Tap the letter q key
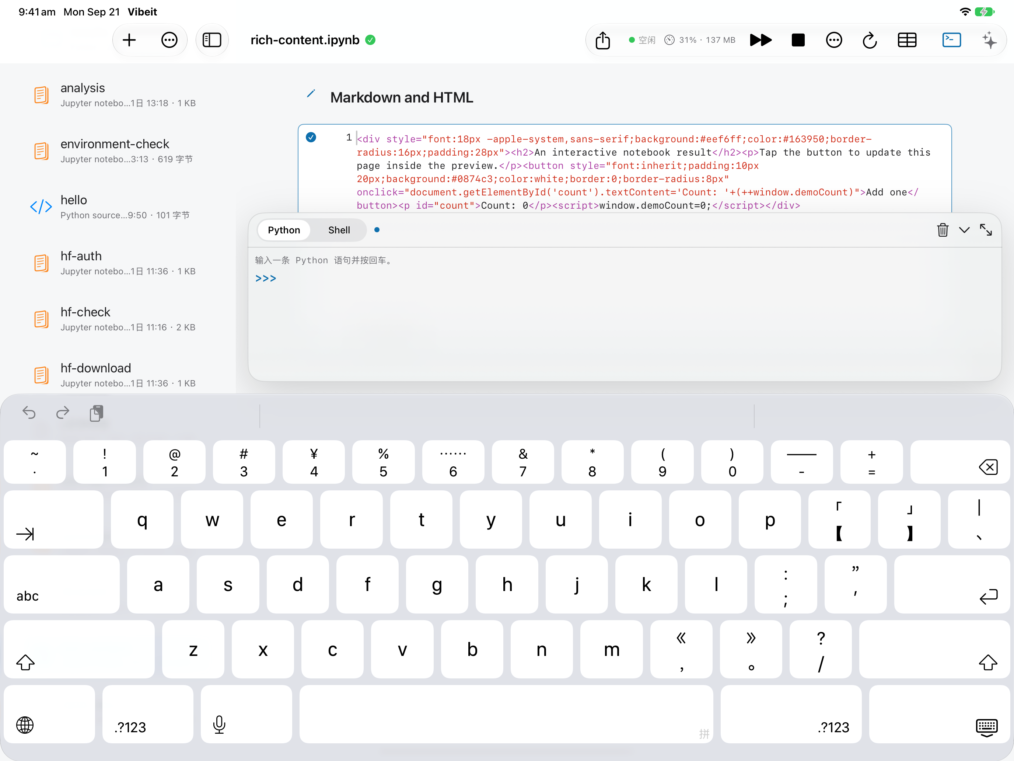1014x761 pixels. pyautogui.click(x=142, y=519)
